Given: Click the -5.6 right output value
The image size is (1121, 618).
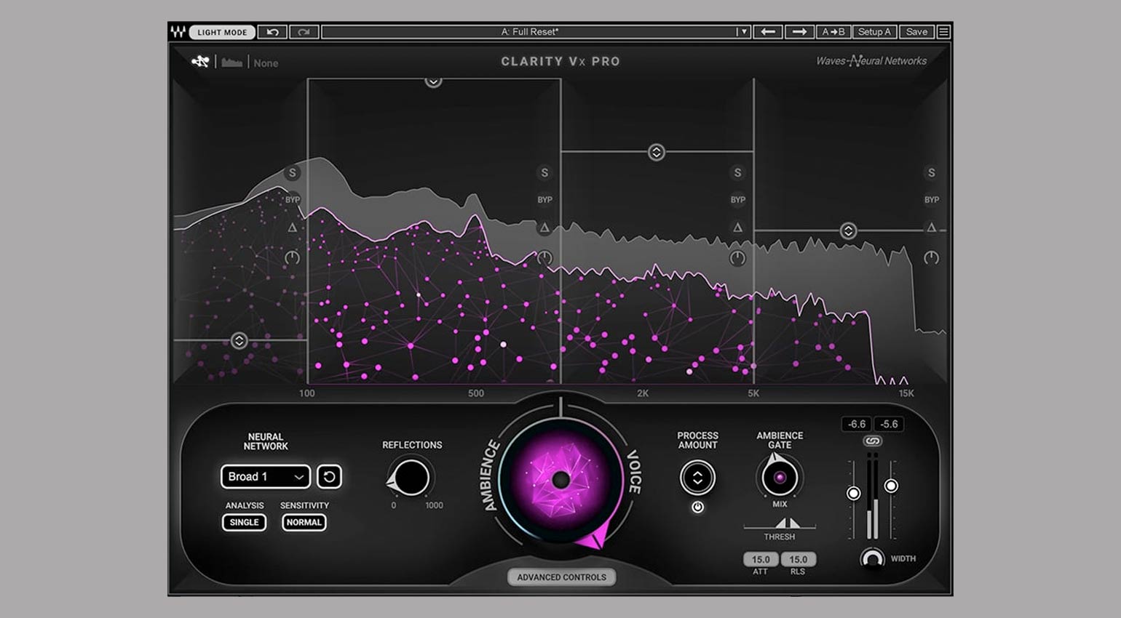Looking at the screenshot, I should coord(889,424).
